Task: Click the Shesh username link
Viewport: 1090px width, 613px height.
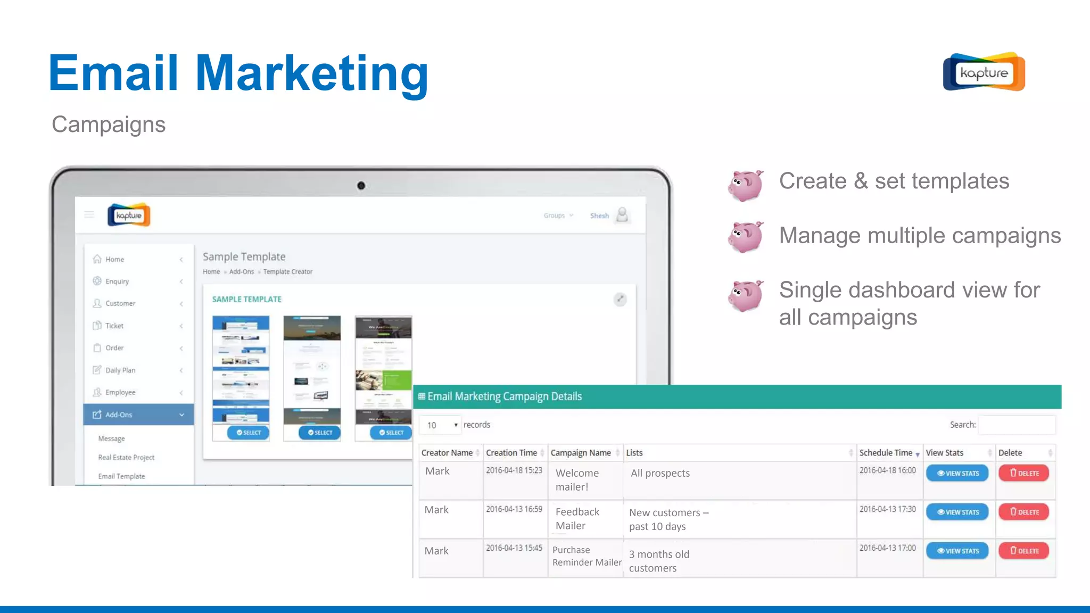Action: tap(599, 216)
